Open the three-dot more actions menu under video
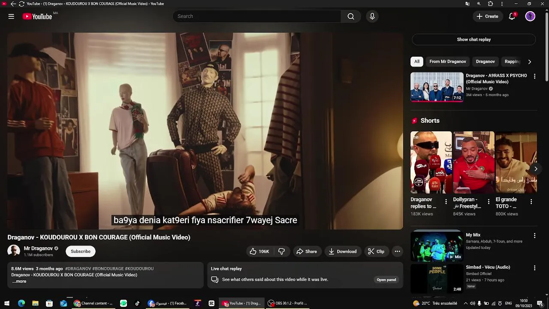 click(x=398, y=251)
